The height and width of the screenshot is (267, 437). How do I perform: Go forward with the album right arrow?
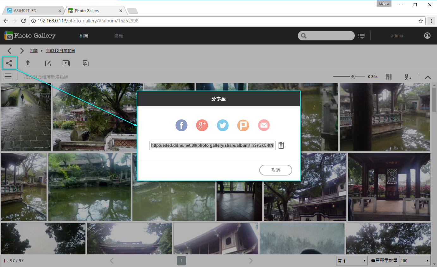coord(22,50)
